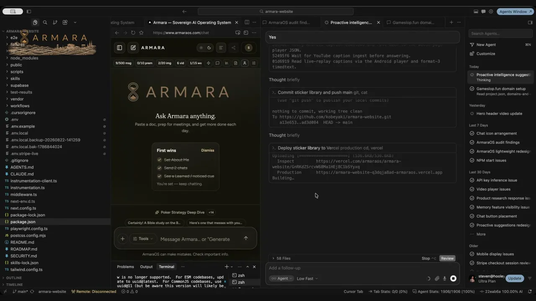The height and width of the screenshot is (301, 536).
Task: Toggle the Set About Me checkmark
Action: point(159,160)
